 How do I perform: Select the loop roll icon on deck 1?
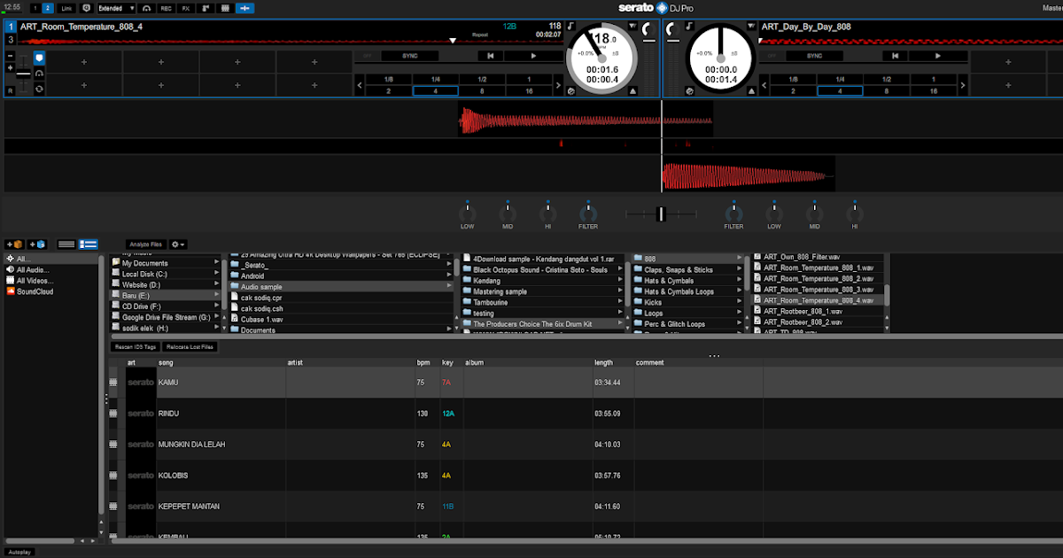coord(39,89)
